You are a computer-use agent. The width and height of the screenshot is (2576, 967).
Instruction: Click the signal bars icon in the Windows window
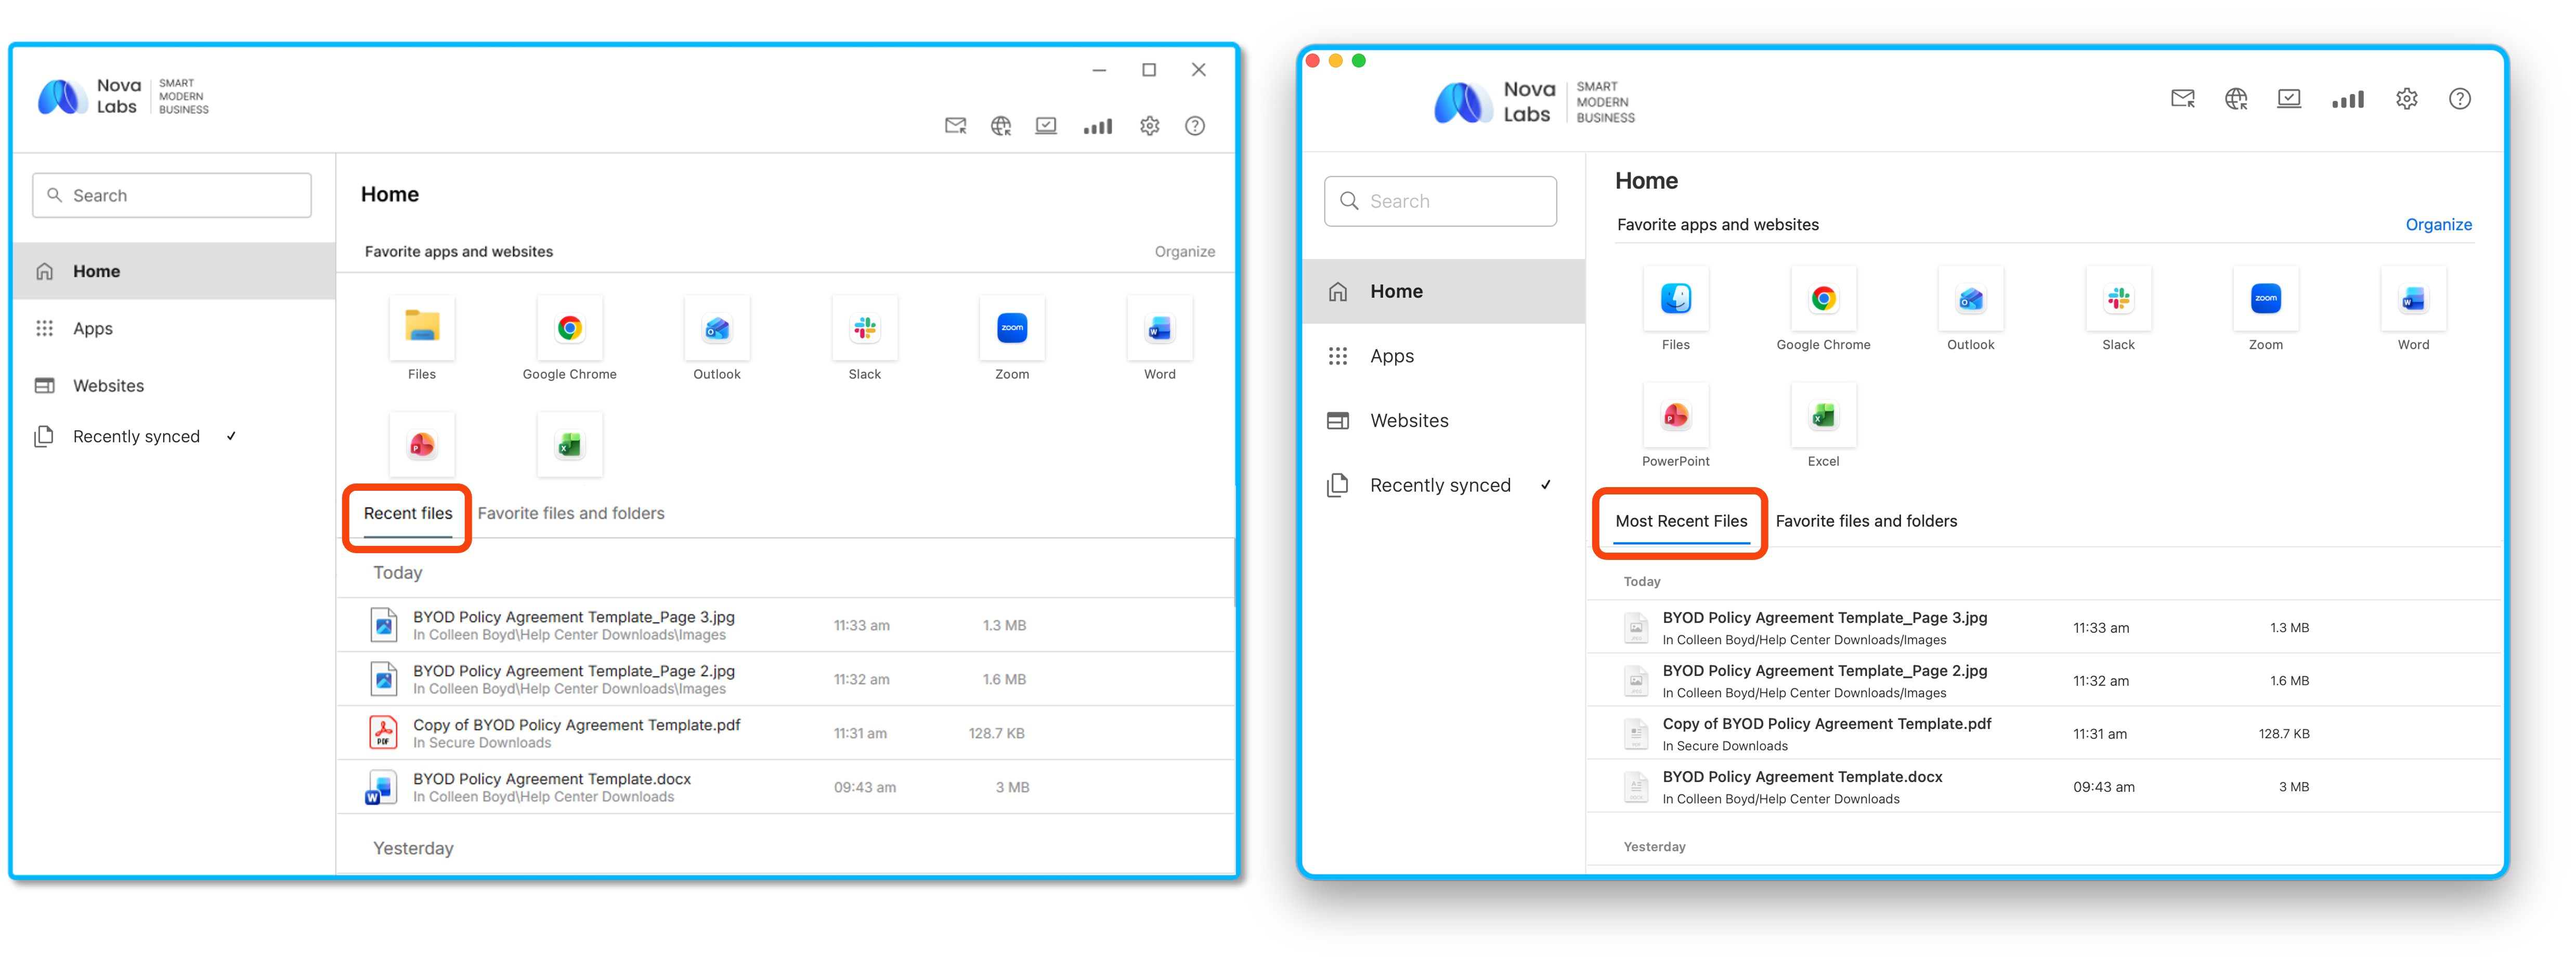[x=1097, y=126]
